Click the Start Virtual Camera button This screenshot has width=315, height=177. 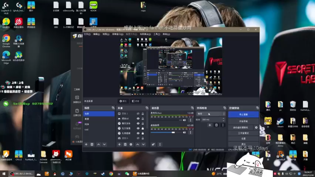click(x=241, y=127)
